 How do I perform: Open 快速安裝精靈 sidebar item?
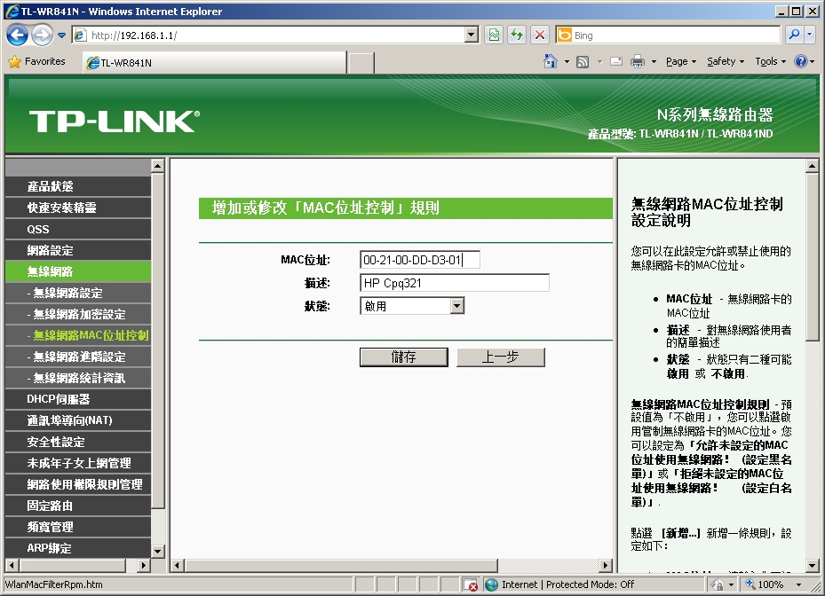coord(78,208)
